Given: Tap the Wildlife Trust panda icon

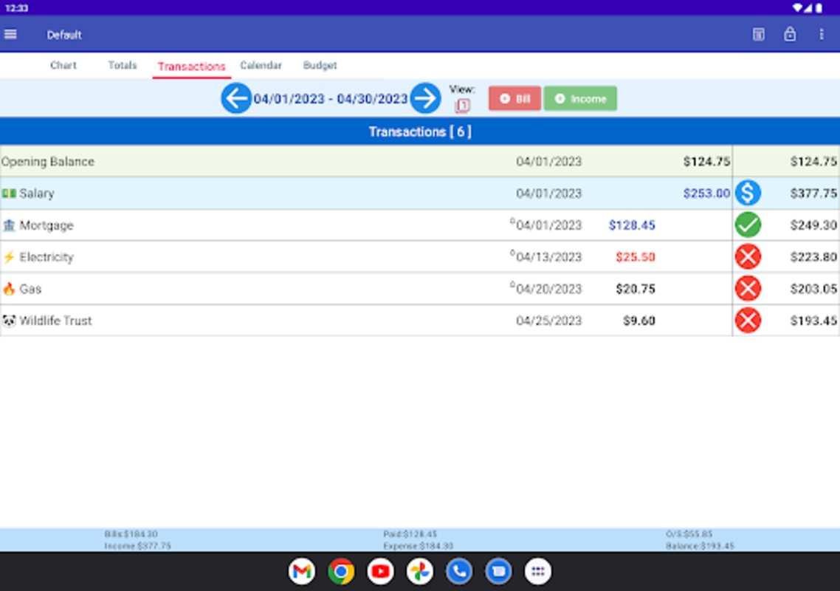Looking at the screenshot, I should pyautogui.click(x=9, y=321).
